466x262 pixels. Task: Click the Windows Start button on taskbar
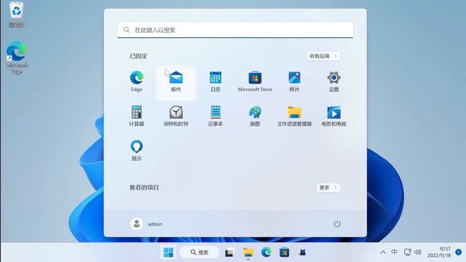click(168, 253)
